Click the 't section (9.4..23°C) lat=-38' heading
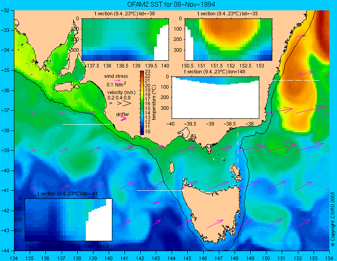 tap(124, 13)
